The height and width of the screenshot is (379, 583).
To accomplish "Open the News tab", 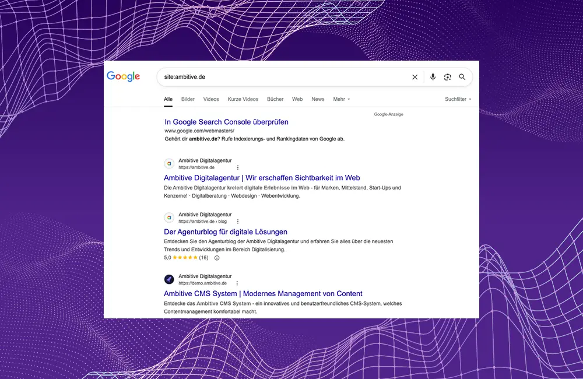I will coord(318,99).
